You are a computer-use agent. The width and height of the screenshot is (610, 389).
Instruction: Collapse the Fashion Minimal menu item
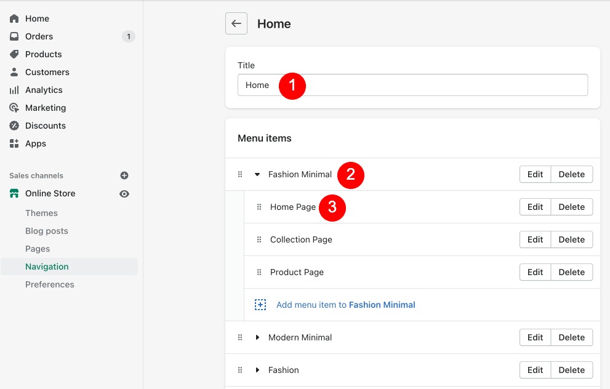point(257,174)
